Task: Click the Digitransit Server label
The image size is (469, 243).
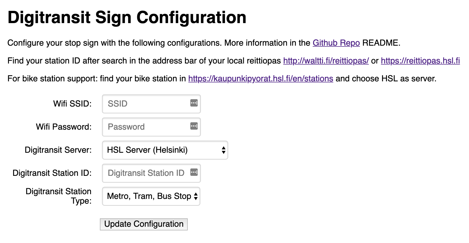Action: [58, 150]
